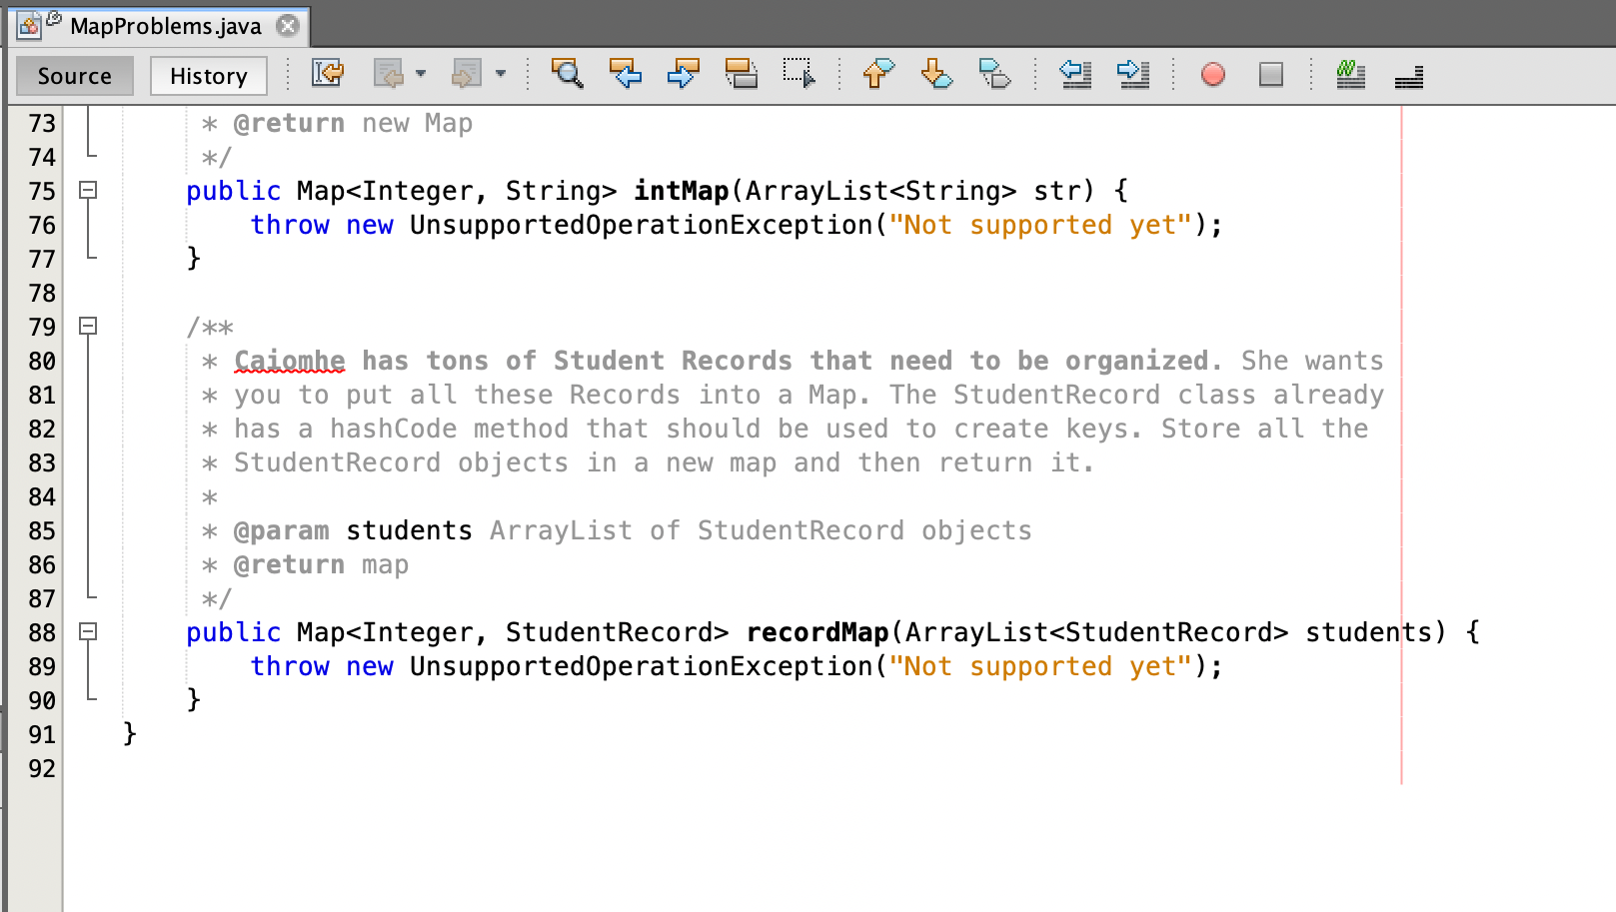Click the misspelled word Caiomhe
Screen dimensions: 1616x912
pos(290,361)
